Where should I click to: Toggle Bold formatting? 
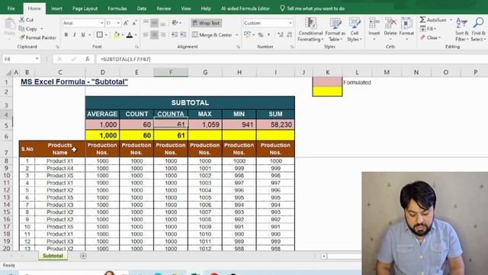pyautogui.click(x=66, y=34)
